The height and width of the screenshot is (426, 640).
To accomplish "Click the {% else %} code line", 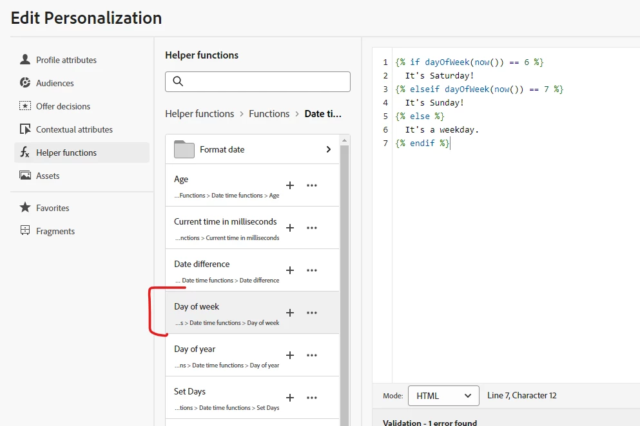I will pos(420,116).
